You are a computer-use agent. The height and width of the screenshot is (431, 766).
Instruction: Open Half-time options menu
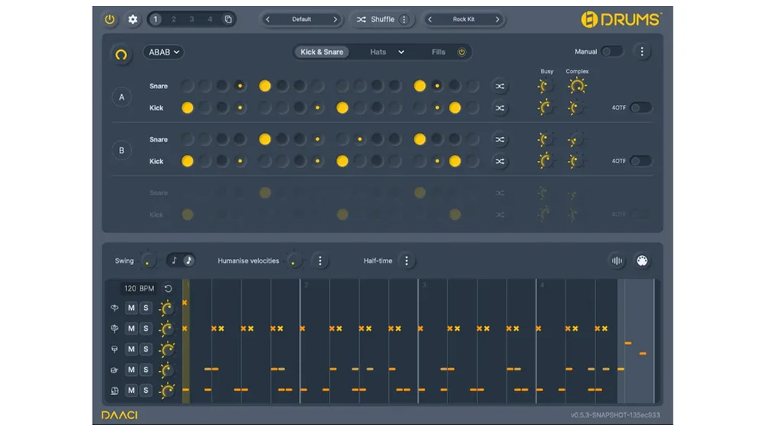click(x=406, y=261)
